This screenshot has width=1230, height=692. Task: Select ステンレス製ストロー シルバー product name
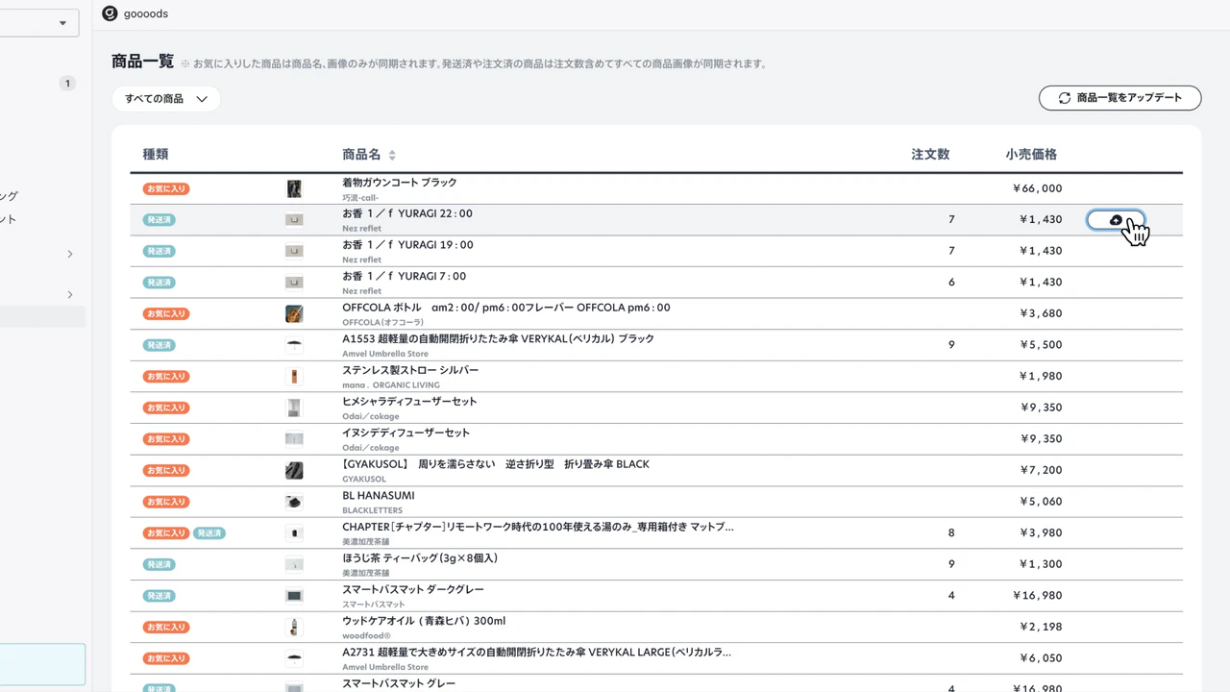(x=410, y=370)
